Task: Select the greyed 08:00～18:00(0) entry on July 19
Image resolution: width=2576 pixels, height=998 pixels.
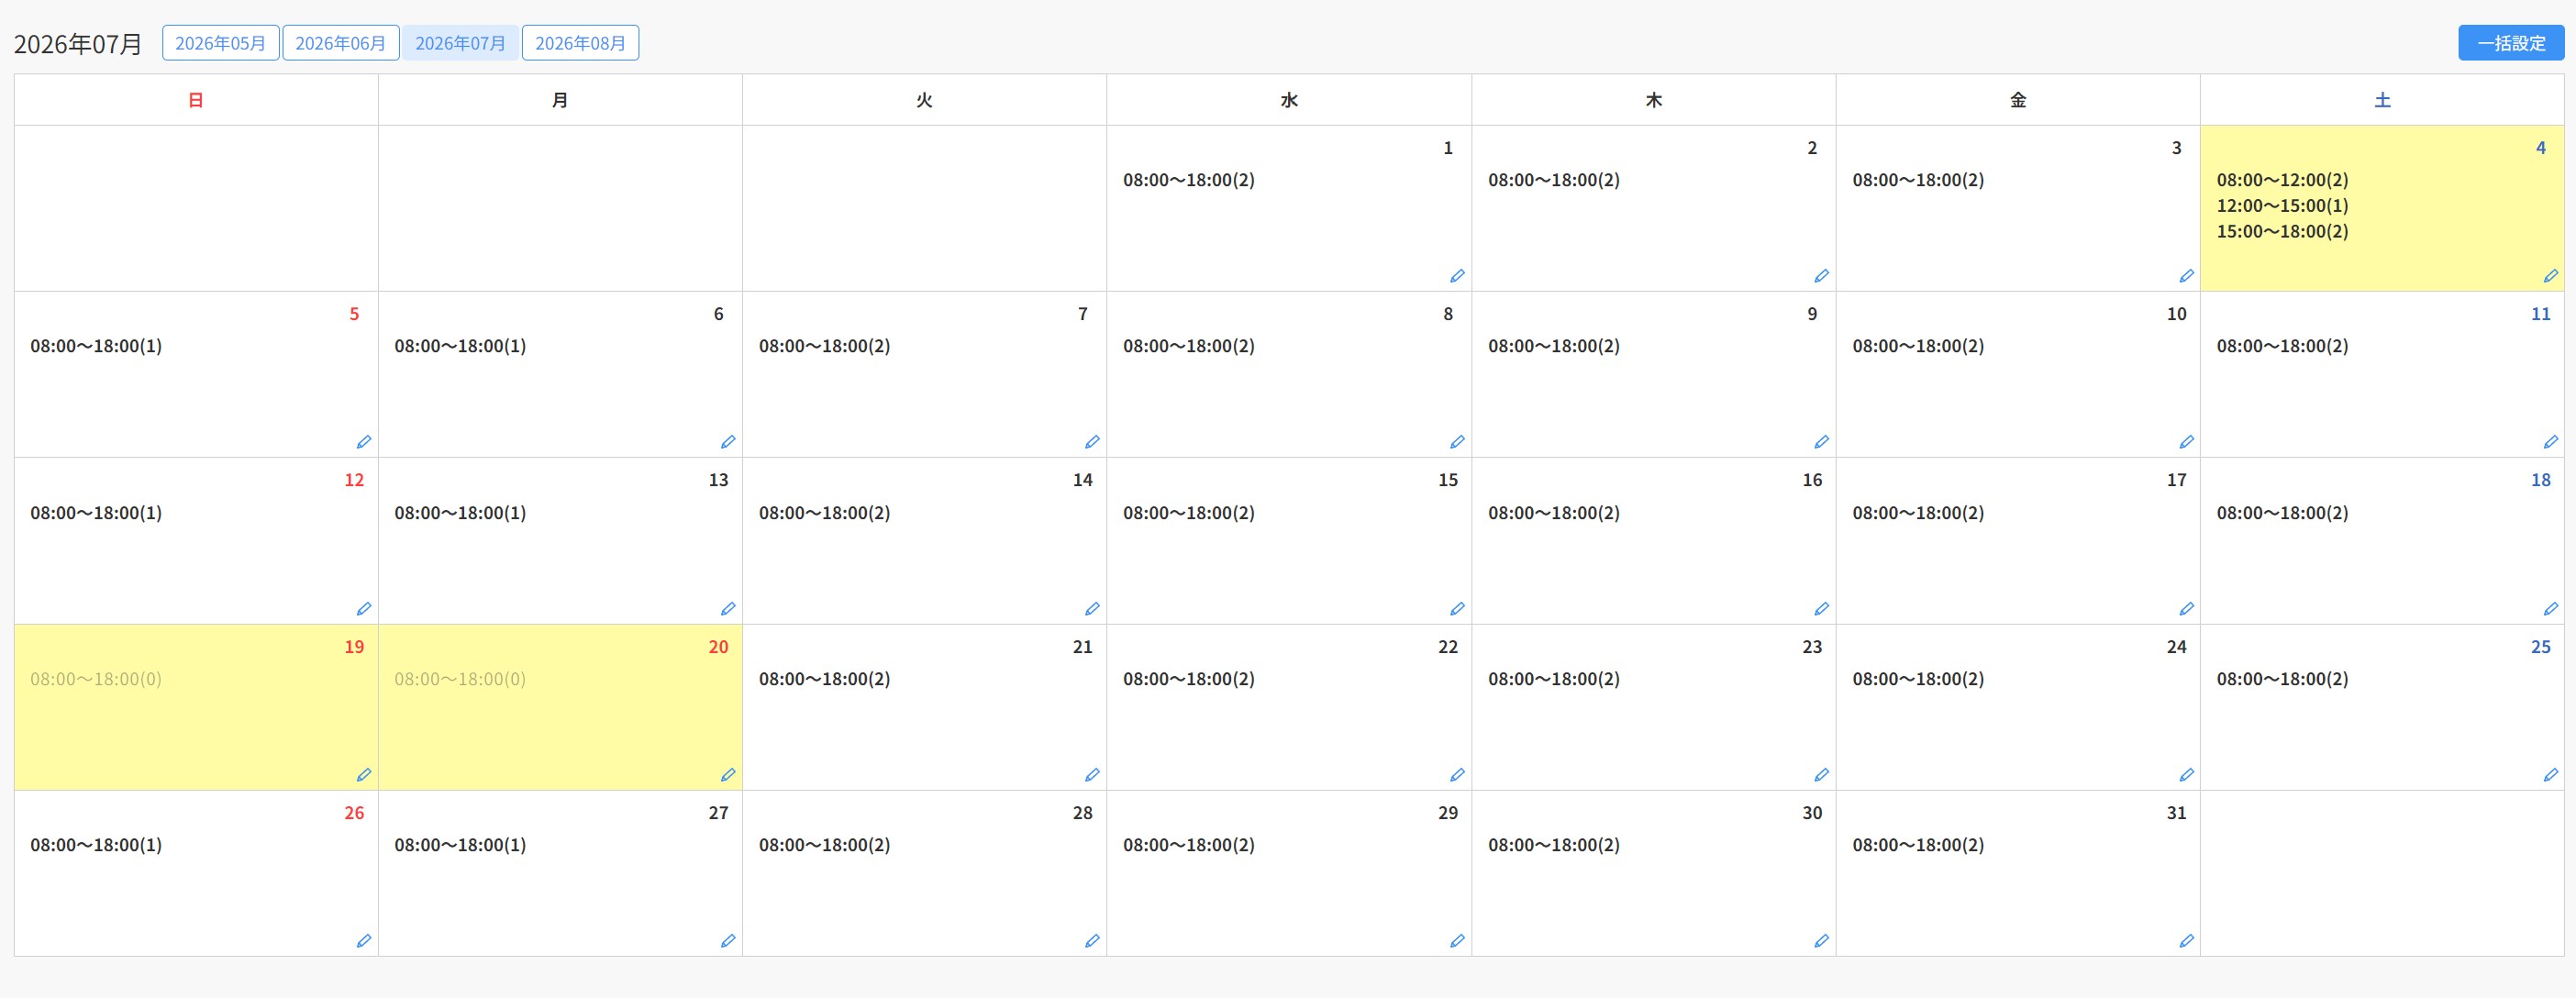Action: pyautogui.click(x=96, y=679)
